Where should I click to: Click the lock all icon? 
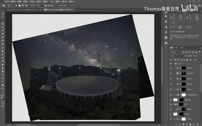tap(187, 60)
